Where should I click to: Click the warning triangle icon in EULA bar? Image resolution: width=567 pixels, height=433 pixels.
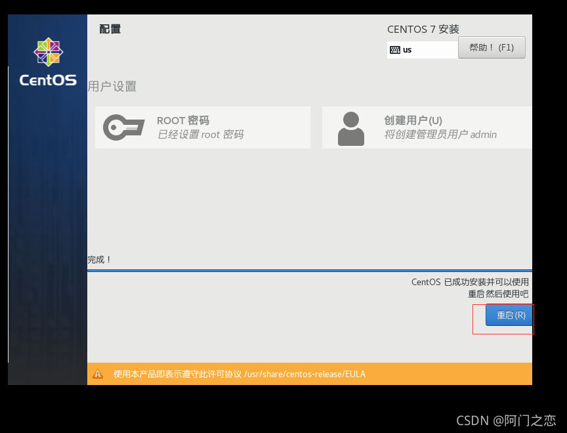click(x=98, y=374)
